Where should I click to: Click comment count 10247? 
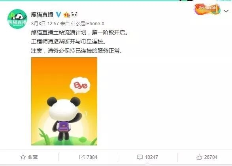(x=151, y=157)
